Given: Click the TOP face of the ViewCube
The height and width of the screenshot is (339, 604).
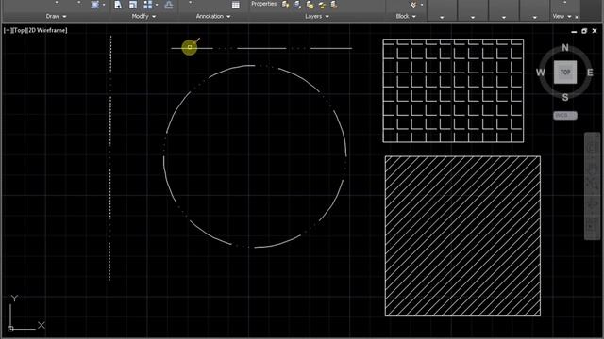Looking at the screenshot, I should point(565,73).
